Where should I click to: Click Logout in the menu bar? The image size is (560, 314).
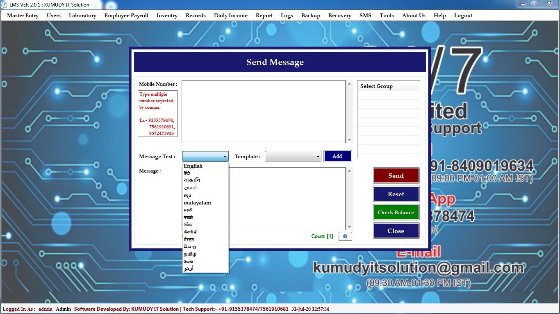click(x=463, y=16)
